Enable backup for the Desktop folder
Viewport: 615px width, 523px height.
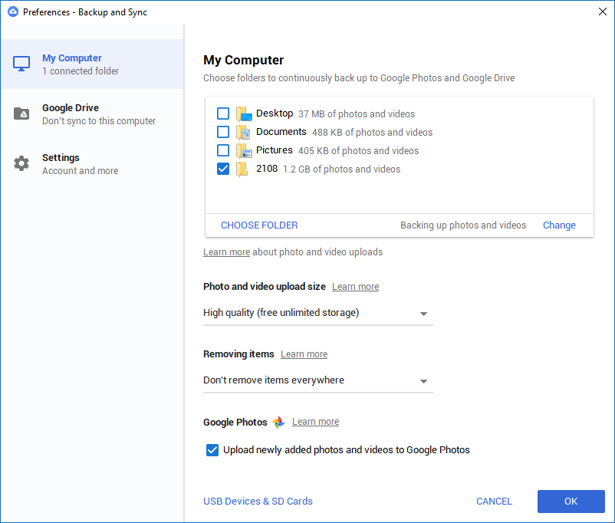tap(223, 113)
